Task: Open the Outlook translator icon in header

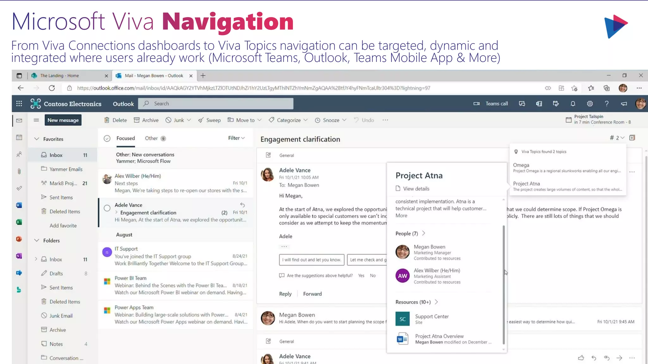Action: pos(539,104)
